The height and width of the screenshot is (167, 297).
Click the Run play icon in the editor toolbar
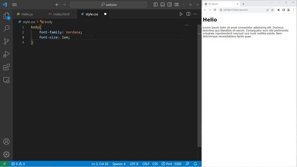[x=181, y=14]
